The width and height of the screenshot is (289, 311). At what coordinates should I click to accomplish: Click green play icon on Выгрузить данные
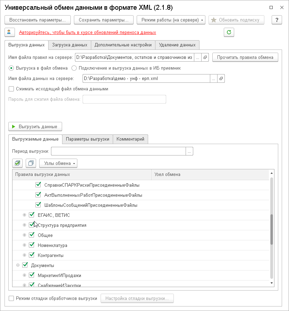click(x=14, y=126)
